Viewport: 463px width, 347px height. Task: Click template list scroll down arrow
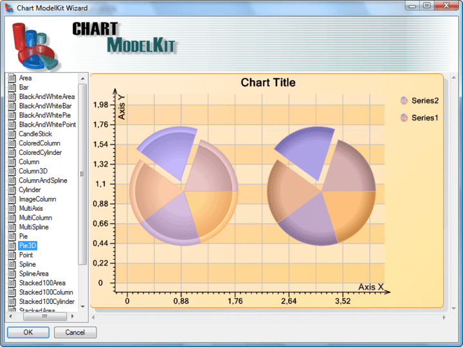point(83,307)
